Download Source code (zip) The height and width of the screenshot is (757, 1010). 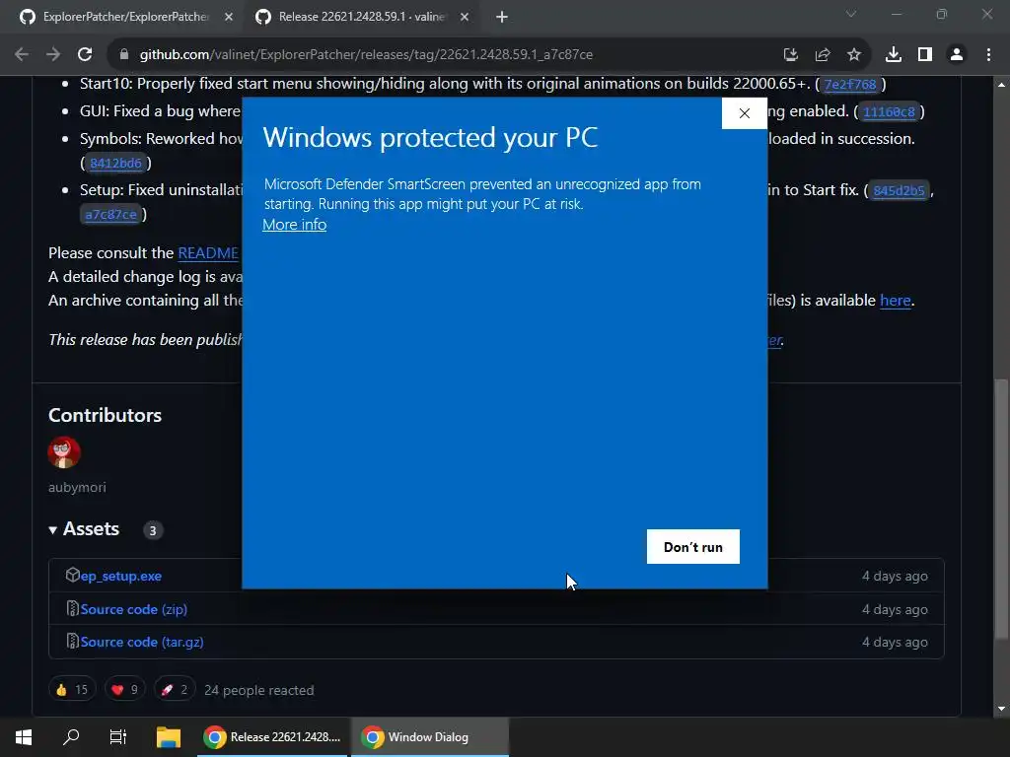134,609
